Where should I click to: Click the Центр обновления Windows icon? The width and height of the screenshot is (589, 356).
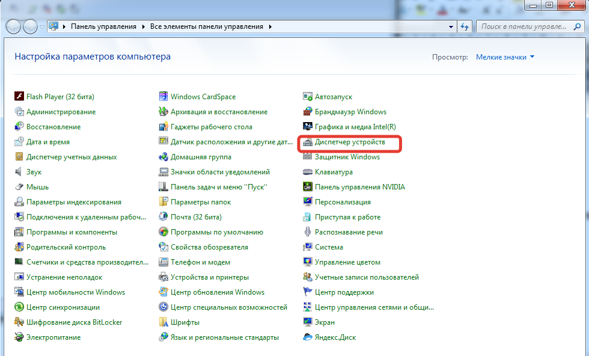[x=163, y=292]
